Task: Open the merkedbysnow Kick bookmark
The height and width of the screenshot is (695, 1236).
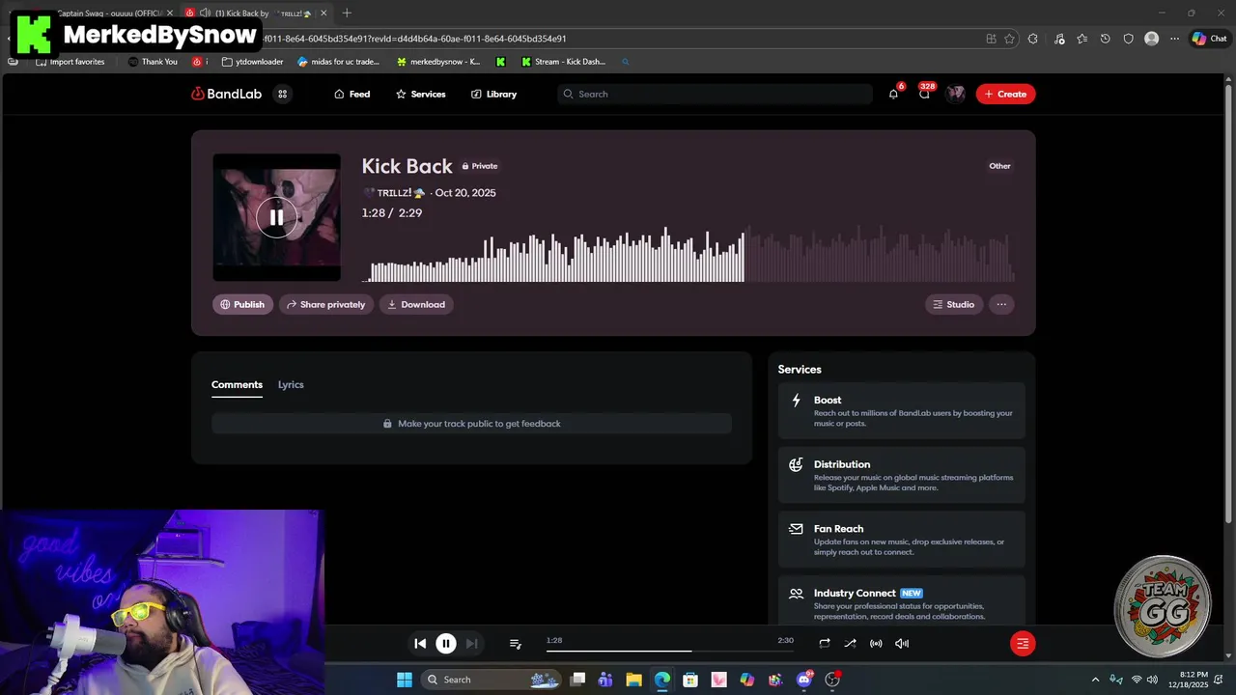Action: pyautogui.click(x=438, y=62)
